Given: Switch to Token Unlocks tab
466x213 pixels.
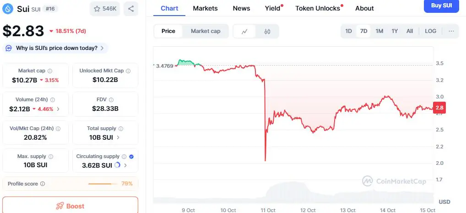Looking at the screenshot, I should pos(318,8).
